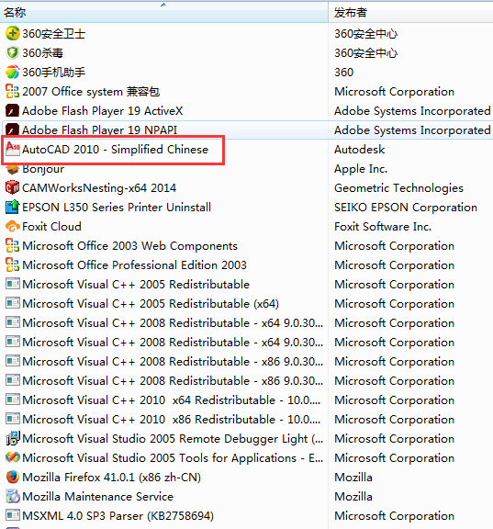Click the 360杀毒 shield icon
The width and height of the screenshot is (493, 529).
point(13,52)
